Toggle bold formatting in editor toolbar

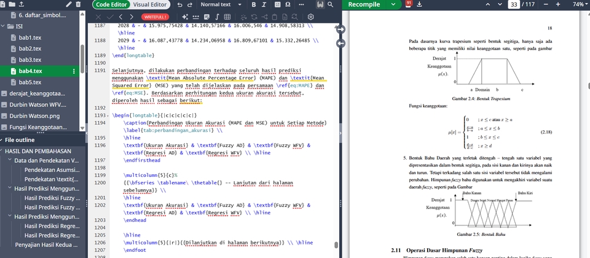(x=254, y=4)
